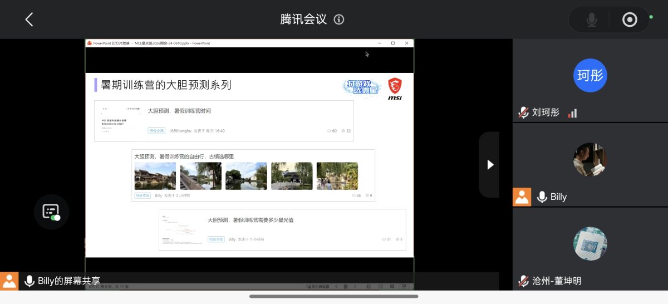The width and height of the screenshot is (668, 304).
Task: Check 刘珂彤's red signal strength bars
Action: [x=572, y=113]
